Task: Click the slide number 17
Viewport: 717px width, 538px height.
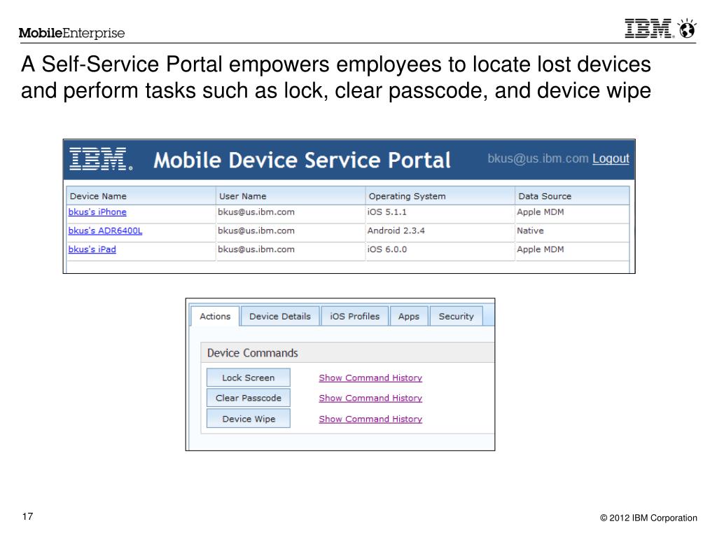Action: 27,516
